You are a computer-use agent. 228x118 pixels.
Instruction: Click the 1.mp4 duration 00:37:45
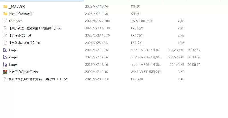click(194, 50)
